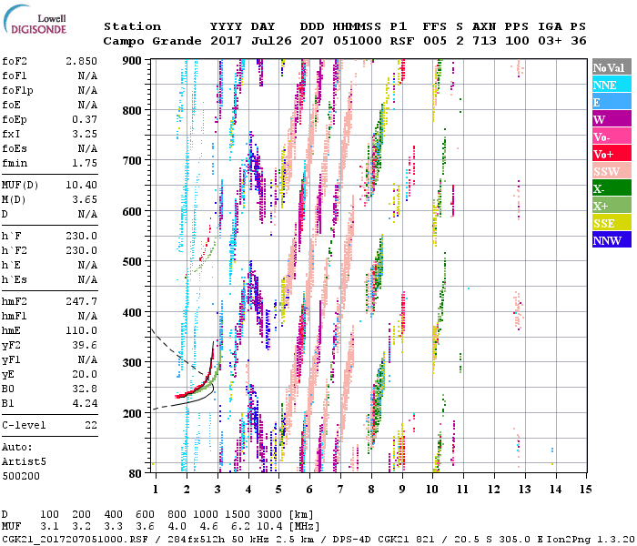
Task: Click the 15 tick on frequency axis
Action: 584,490
